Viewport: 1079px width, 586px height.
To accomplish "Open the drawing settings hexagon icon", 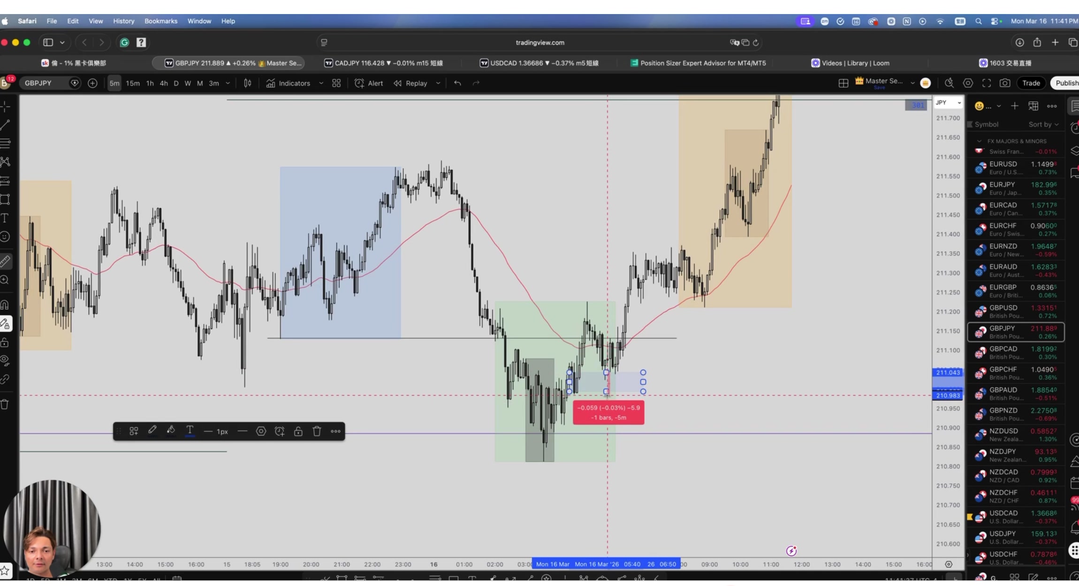I will (261, 431).
